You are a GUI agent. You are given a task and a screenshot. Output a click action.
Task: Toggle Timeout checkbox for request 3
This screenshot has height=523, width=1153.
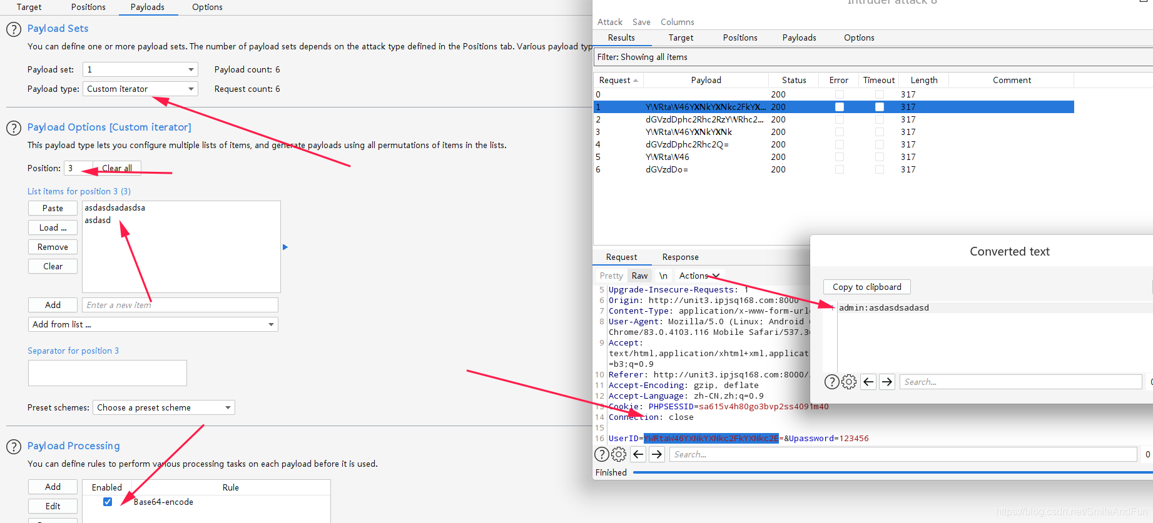tap(880, 132)
